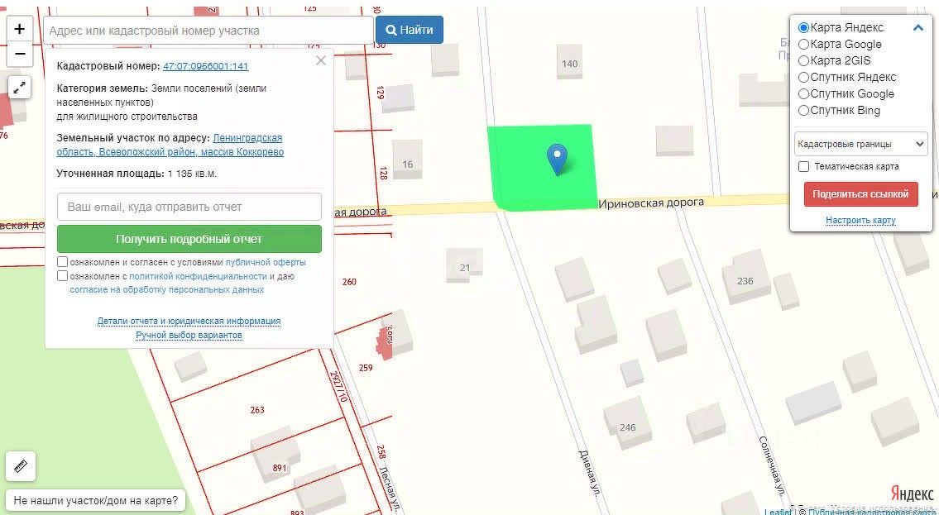Collapse the map layers panel with the chevron
The width and height of the screenshot is (939, 515).
918,27
